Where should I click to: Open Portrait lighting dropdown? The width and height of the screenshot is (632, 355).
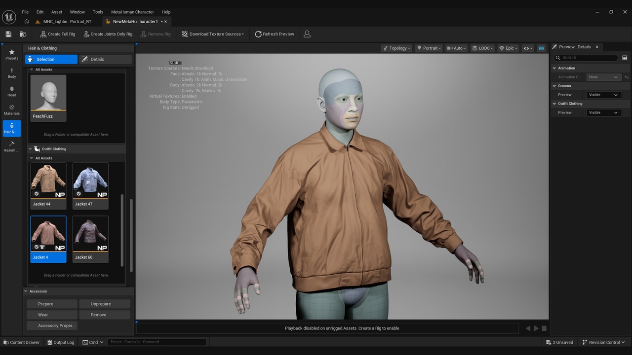pos(429,48)
